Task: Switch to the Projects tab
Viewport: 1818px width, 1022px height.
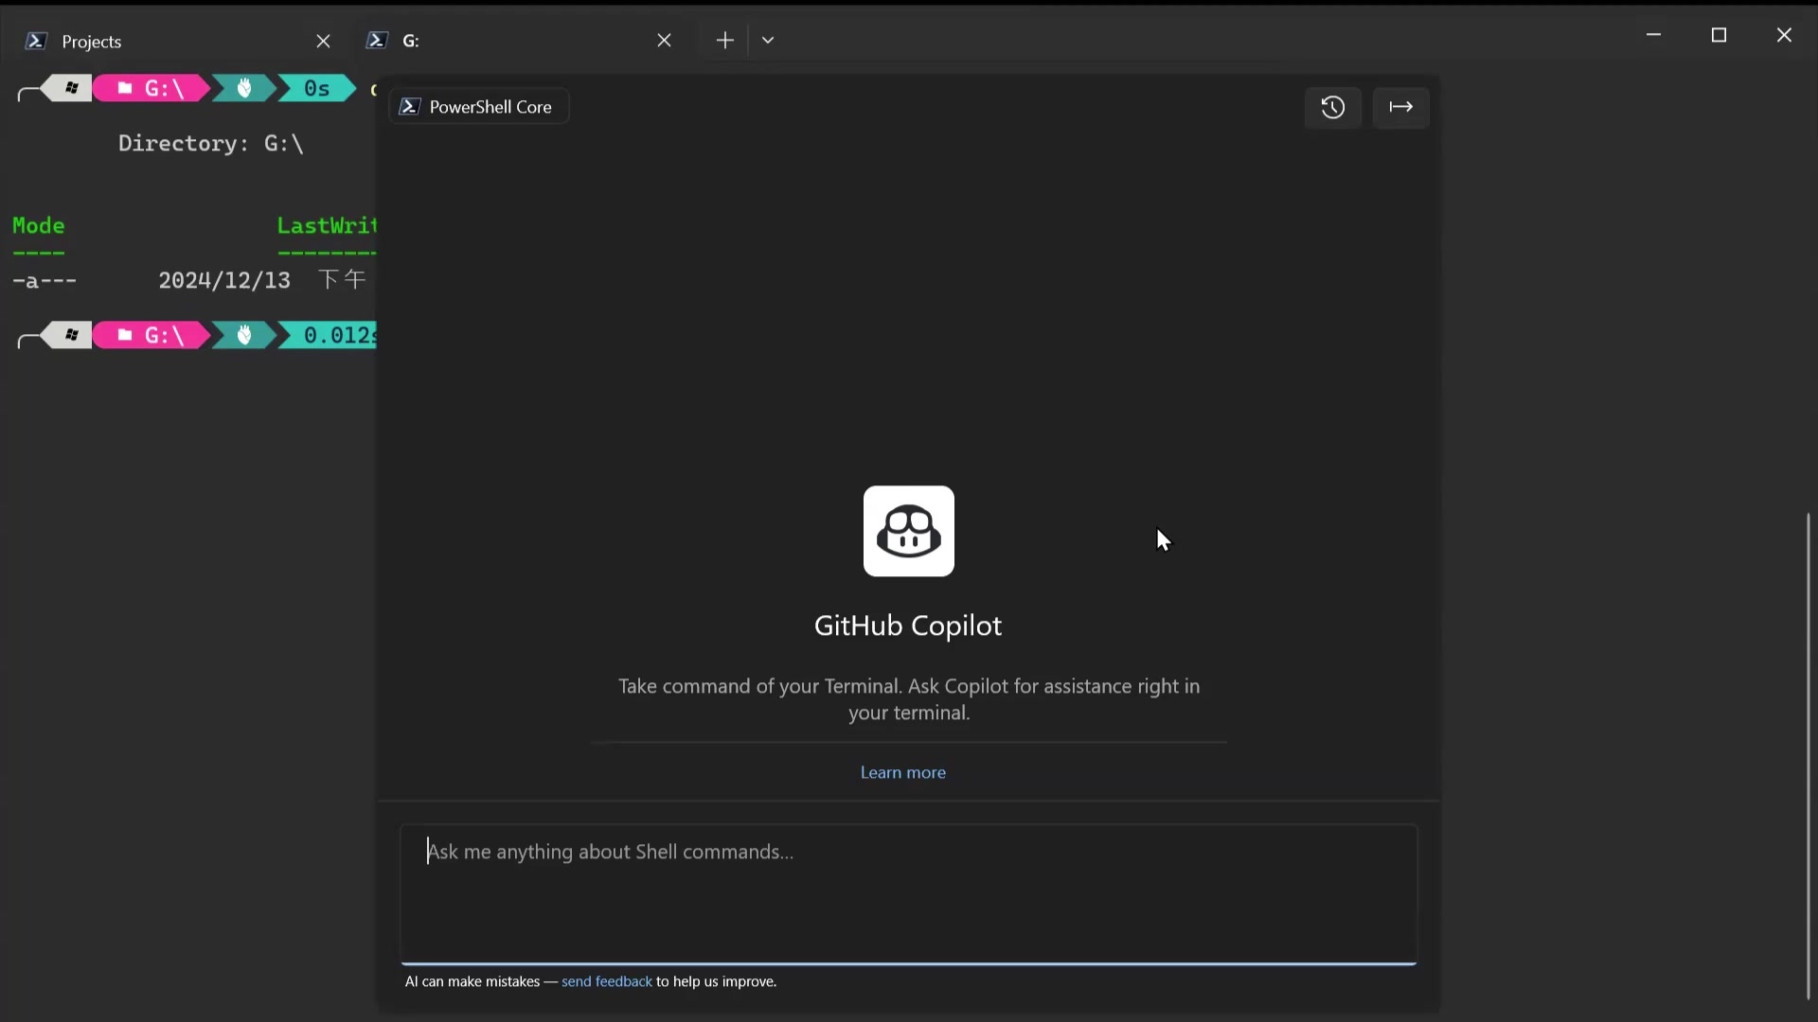Action: point(180,41)
